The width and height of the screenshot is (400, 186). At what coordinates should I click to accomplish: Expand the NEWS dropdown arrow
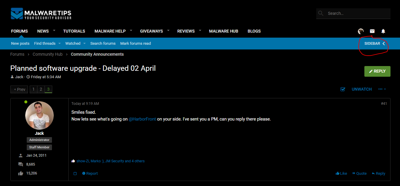click(x=54, y=31)
